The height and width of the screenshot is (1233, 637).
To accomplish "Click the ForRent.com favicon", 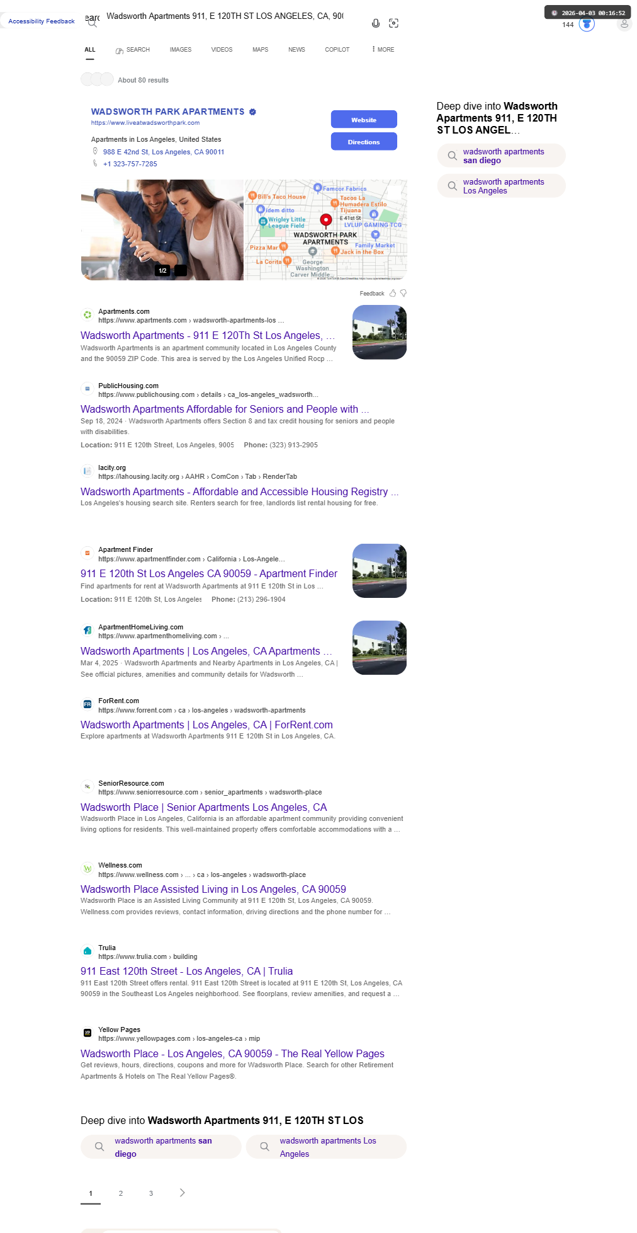I will click(x=87, y=704).
